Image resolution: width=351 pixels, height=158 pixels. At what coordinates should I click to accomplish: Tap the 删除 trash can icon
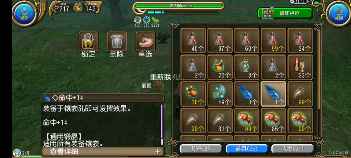(117, 41)
